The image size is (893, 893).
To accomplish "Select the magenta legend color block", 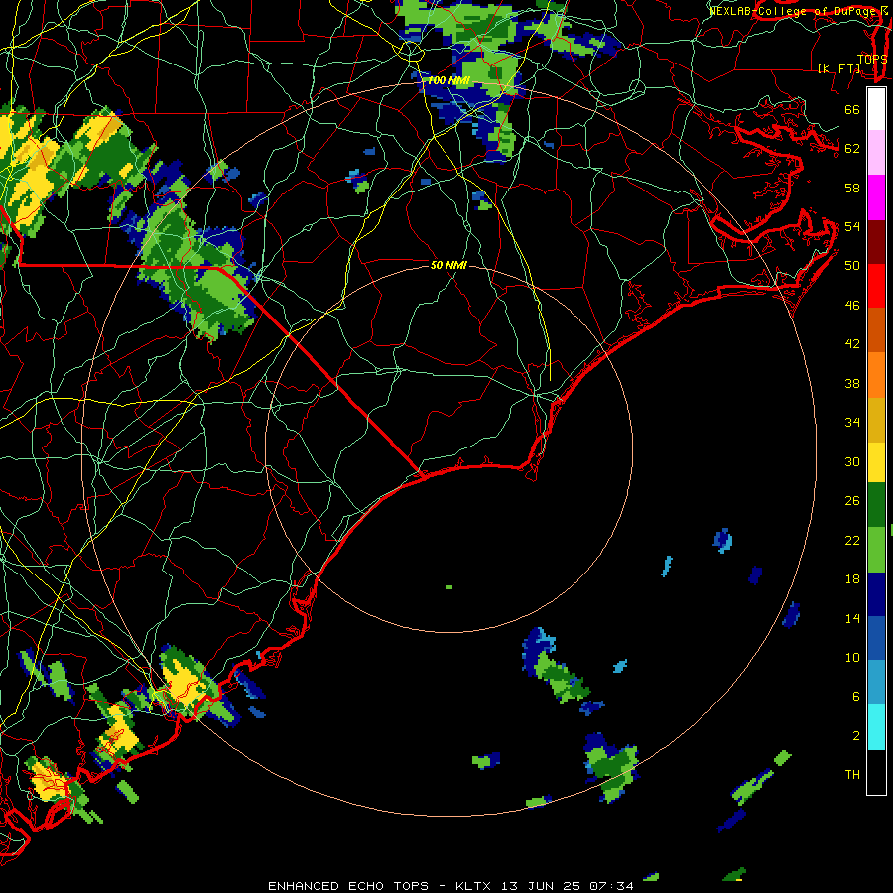I will pyautogui.click(x=876, y=197).
